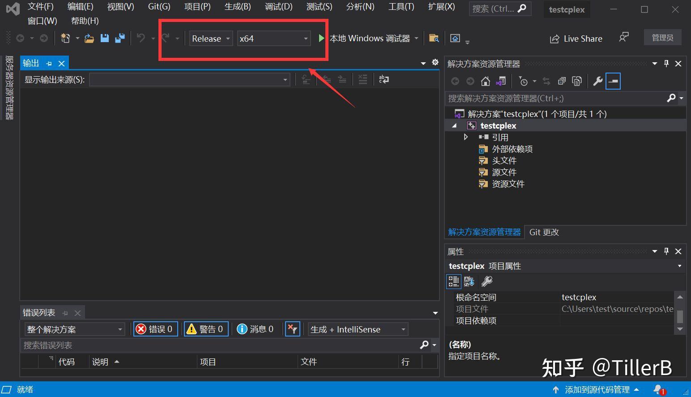
Task: Toggle the 消息 0 filter
Action: click(x=256, y=329)
